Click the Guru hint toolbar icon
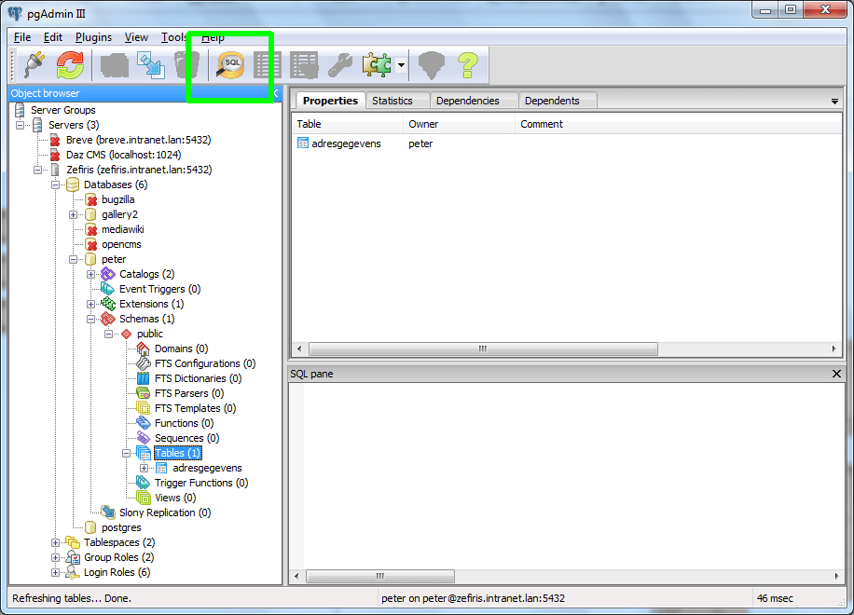 point(432,65)
